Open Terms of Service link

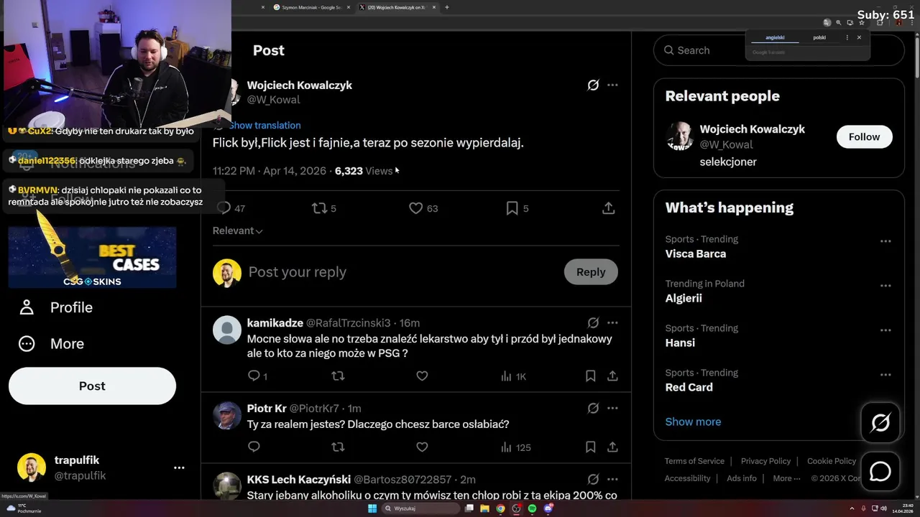tap(694, 461)
